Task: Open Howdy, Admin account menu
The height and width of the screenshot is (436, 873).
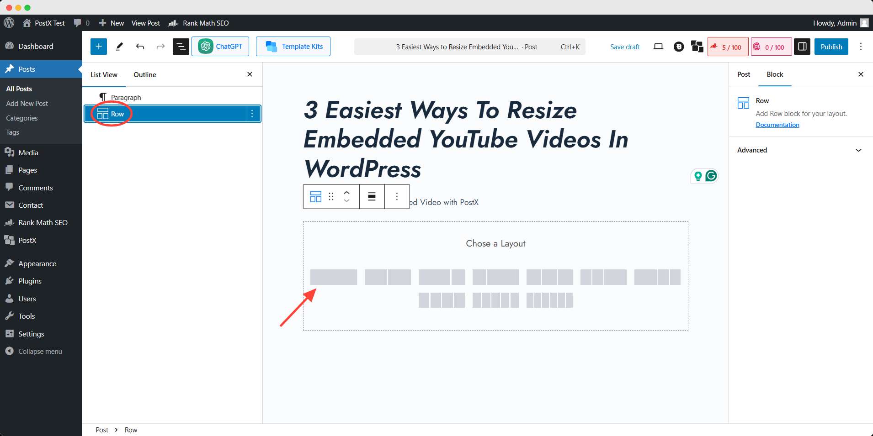Action: pos(841,23)
